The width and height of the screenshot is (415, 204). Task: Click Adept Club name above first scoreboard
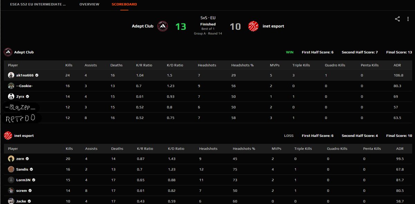24,52
